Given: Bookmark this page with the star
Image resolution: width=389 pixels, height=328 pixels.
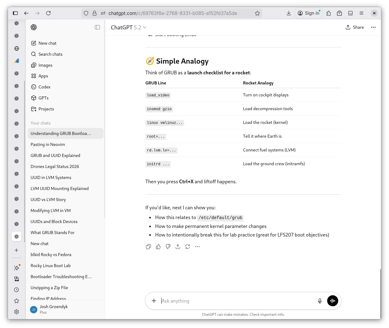Looking at the screenshot, I should [257, 13].
